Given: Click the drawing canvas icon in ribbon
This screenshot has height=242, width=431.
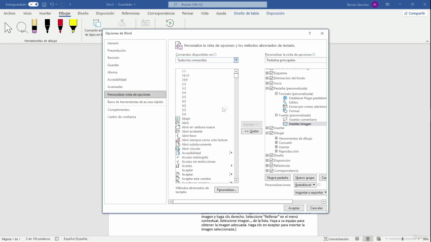Looking at the screenshot, I should pos(145,23).
